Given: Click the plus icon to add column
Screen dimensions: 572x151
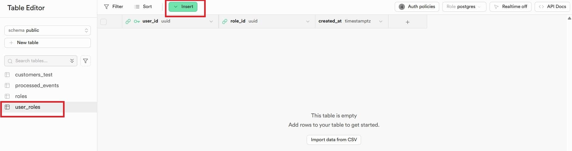Looking at the screenshot, I should coord(407,22).
